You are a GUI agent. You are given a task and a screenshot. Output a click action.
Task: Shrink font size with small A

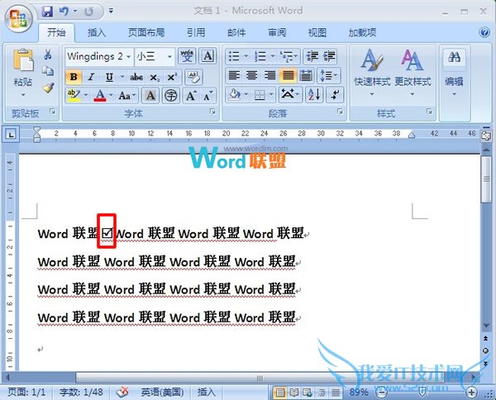click(x=207, y=96)
